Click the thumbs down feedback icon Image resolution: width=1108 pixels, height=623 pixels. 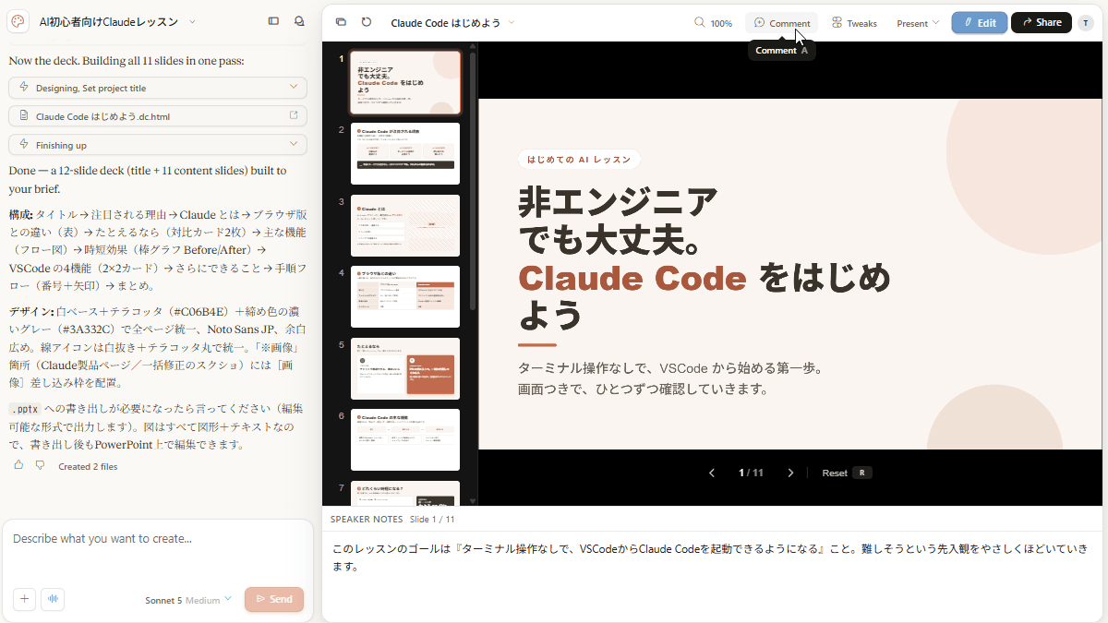pyautogui.click(x=40, y=465)
